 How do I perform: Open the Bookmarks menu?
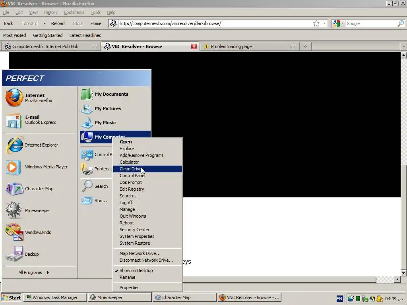tap(74, 12)
